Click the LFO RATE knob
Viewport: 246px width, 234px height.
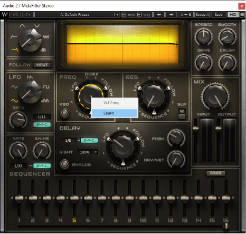pyautogui.click(x=18, y=120)
